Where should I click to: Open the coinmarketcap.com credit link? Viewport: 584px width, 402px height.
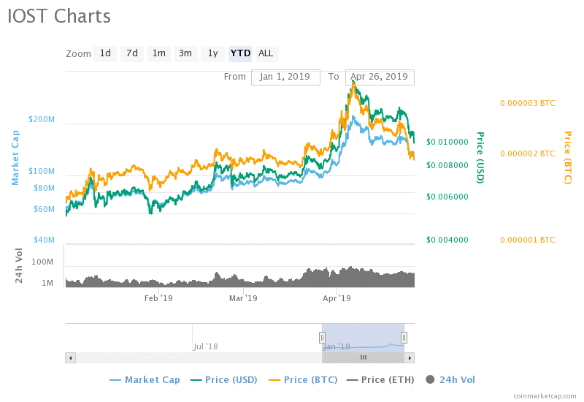point(544,395)
